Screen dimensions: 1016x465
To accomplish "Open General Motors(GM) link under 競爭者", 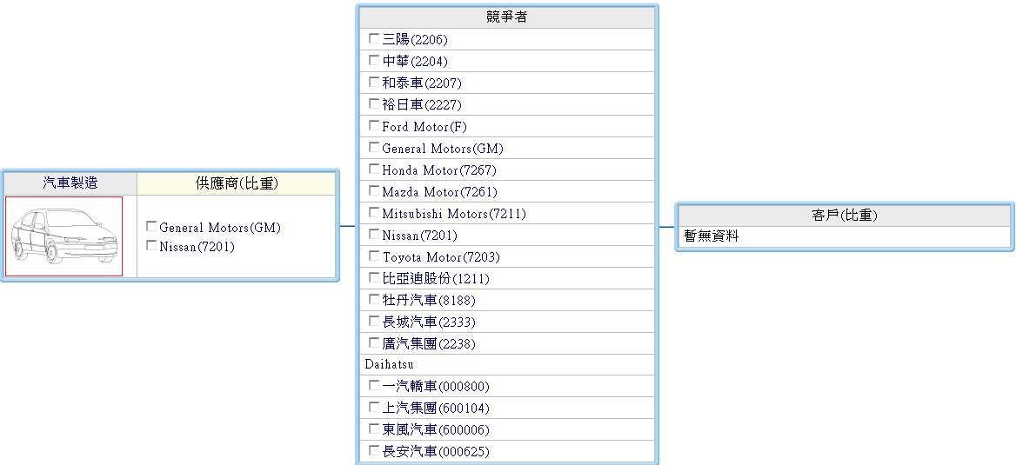I will click(443, 149).
